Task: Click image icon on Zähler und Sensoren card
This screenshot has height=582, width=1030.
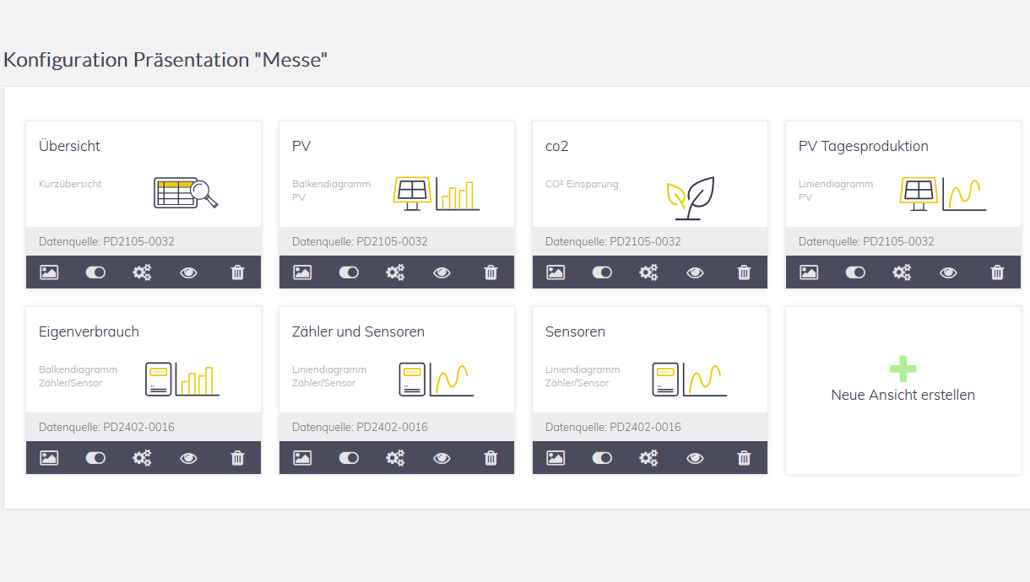Action: (x=302, y=458)
